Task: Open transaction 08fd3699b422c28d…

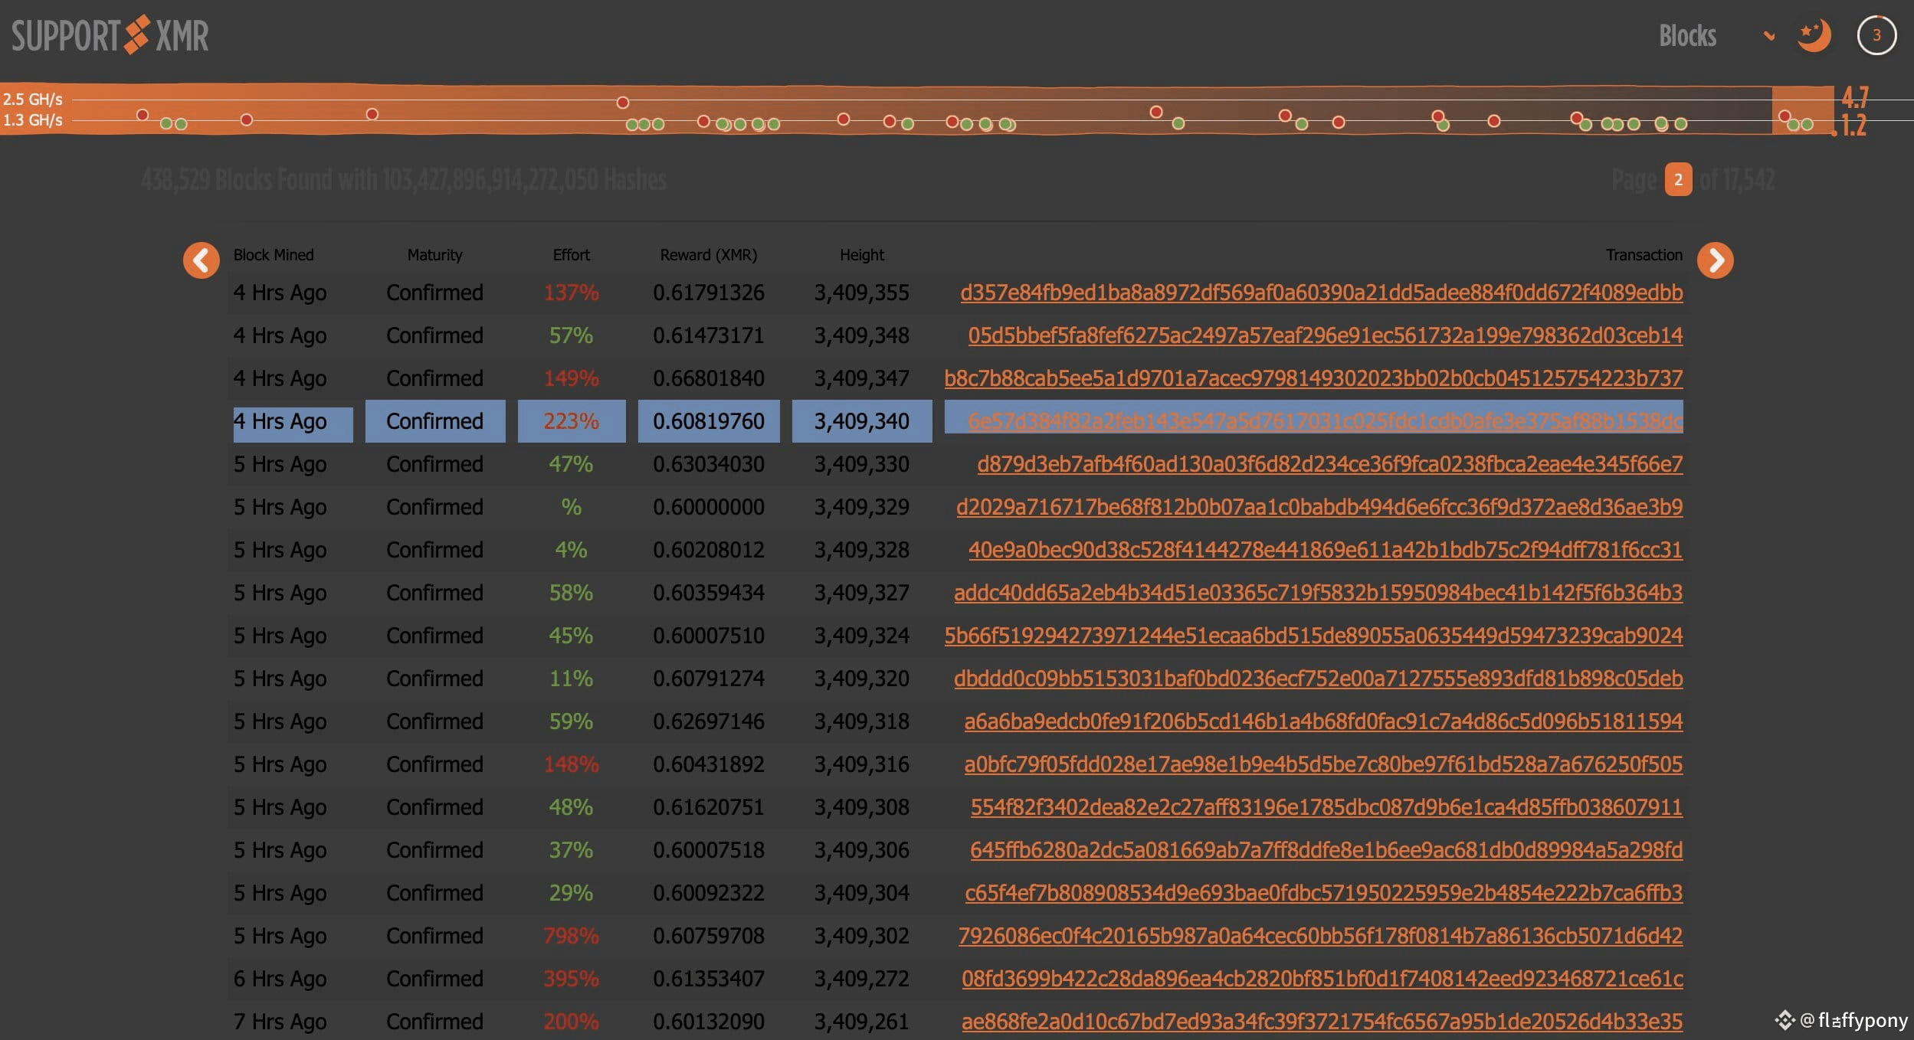Action: (x=1322, y=979)
